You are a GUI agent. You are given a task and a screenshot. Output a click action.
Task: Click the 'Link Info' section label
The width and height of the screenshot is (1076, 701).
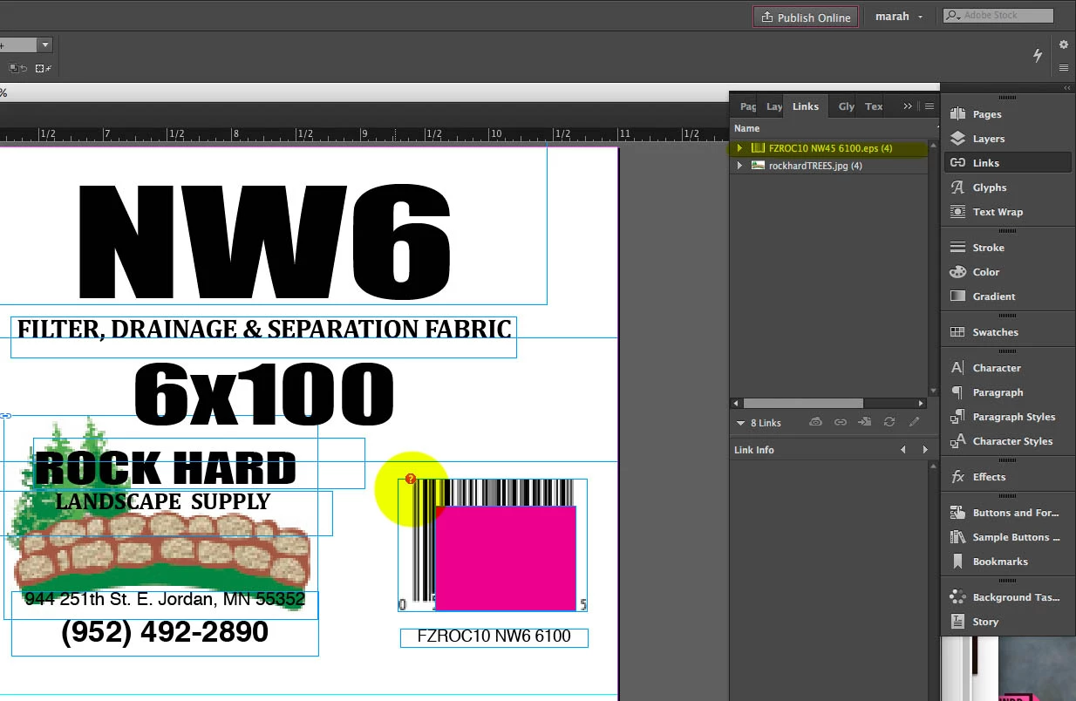coord(754,450)
